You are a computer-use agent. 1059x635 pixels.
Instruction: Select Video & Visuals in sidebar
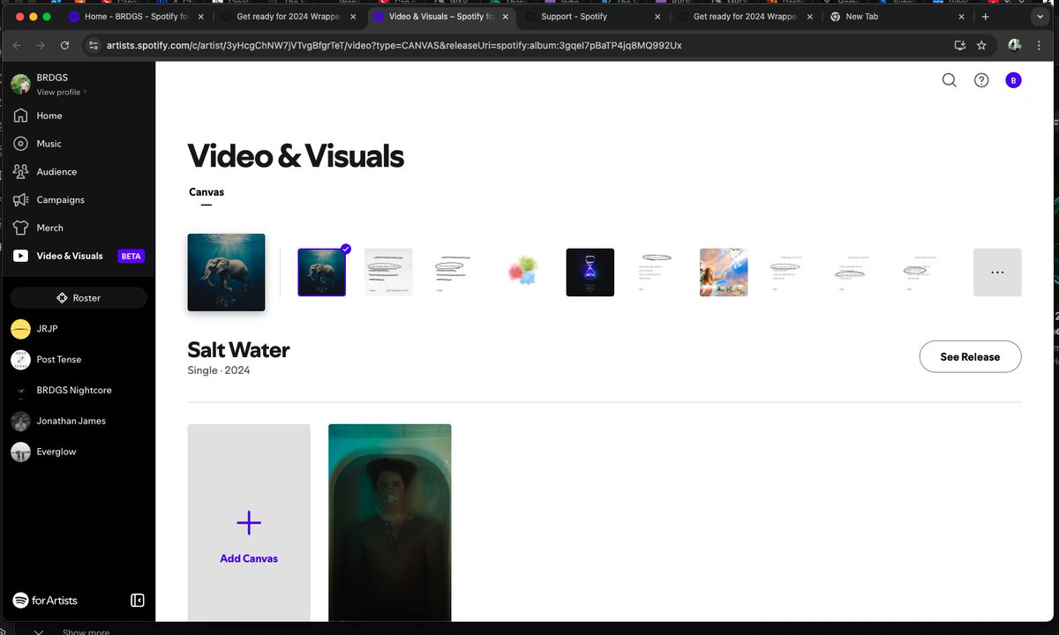pyautogui.click(x=78, y=256)
